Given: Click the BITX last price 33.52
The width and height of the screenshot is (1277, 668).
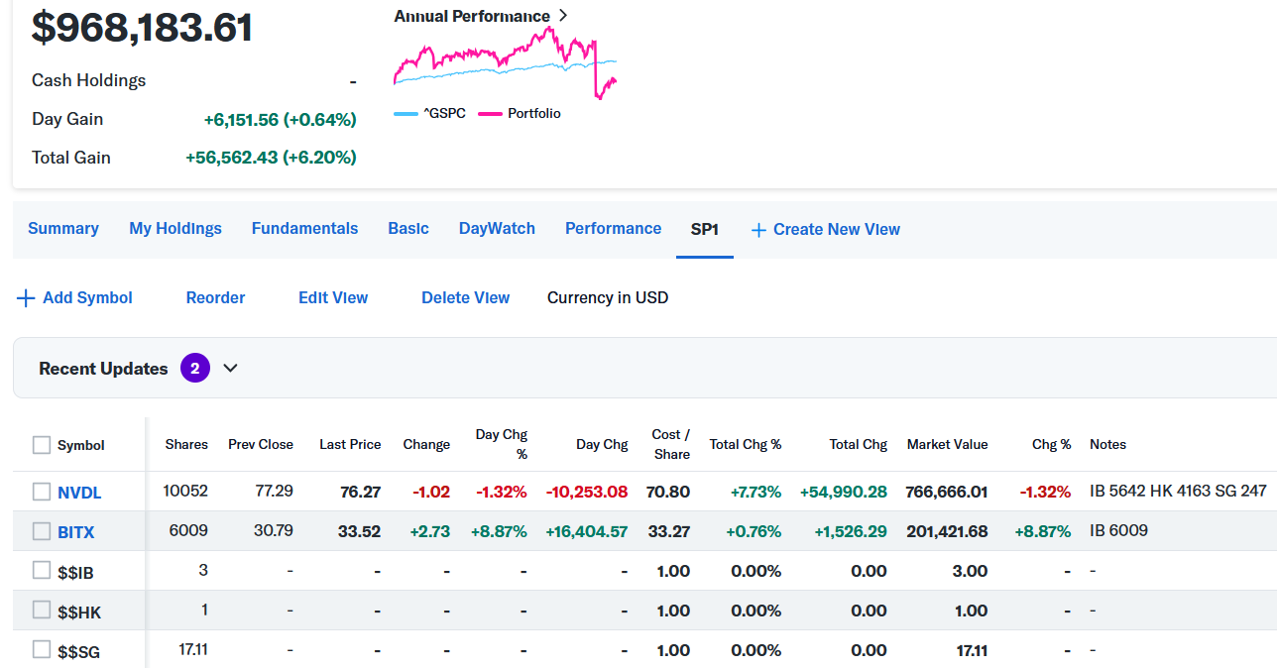Looking at the screenshot, I should pyautogui.click(x=359, y=531).
